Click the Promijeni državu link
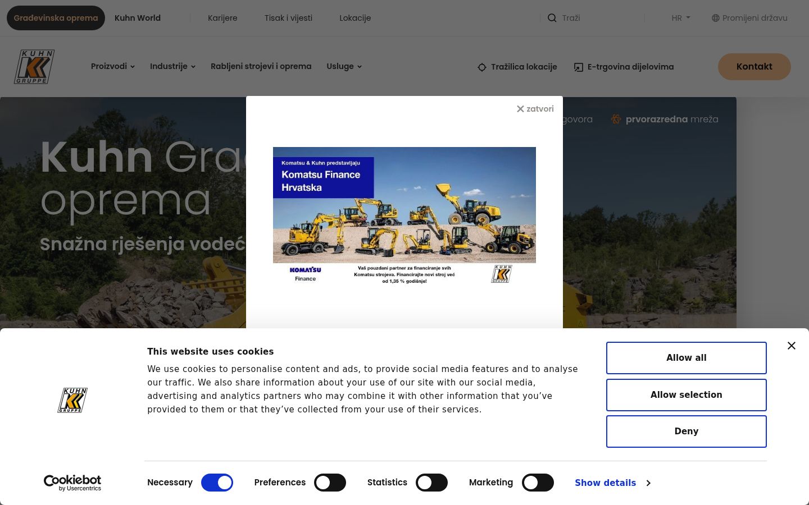Viewport: 809px width, 505px height. coord(749,18)
